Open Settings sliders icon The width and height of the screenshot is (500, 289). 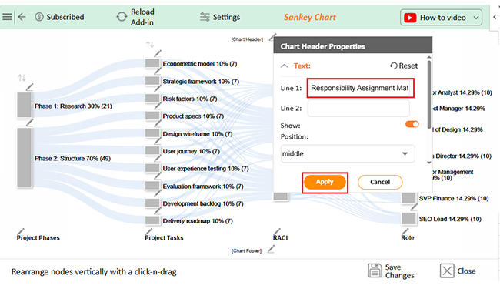205,17
